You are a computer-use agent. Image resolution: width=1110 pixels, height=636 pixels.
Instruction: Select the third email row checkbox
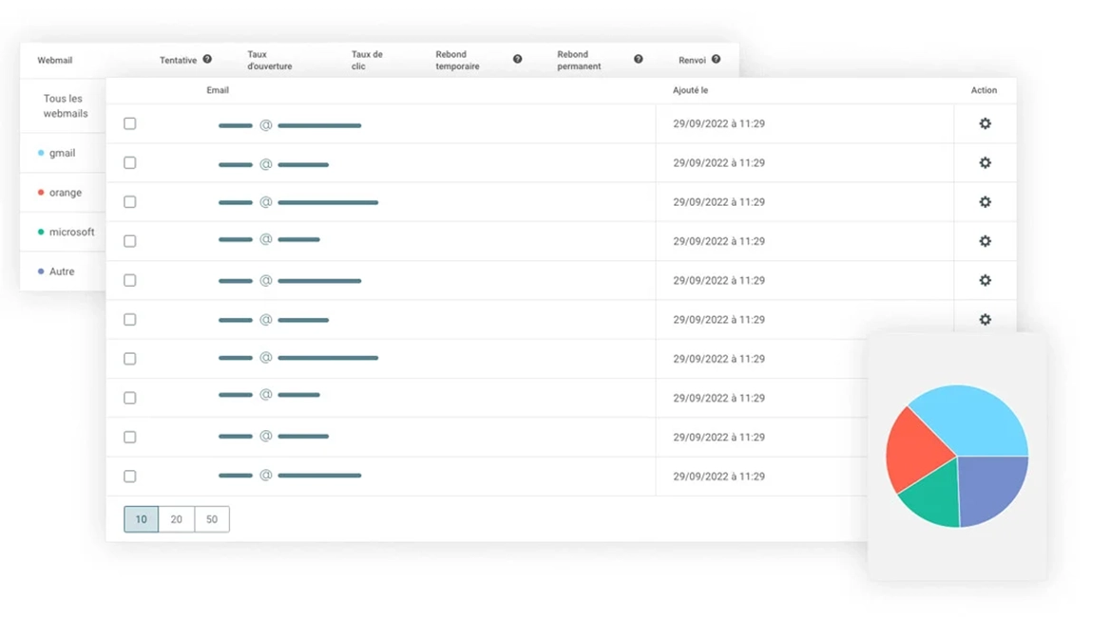click(x=129, y=202)
